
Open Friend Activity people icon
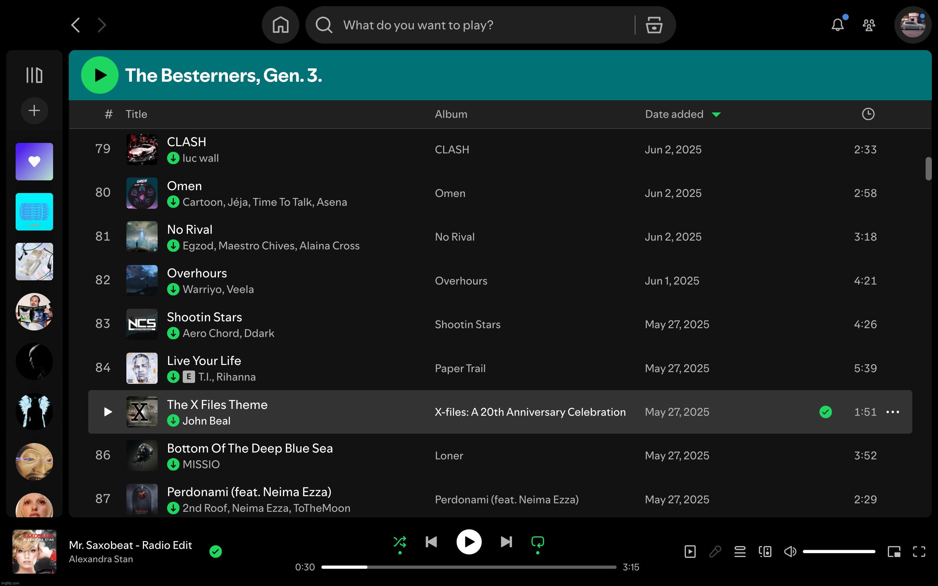tap(869, 25)
